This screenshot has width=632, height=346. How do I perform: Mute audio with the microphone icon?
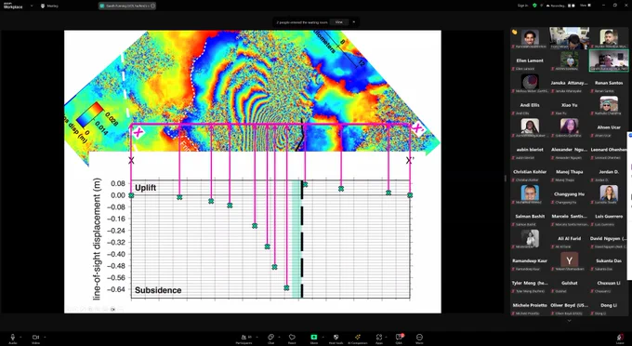tap(13, 337)
